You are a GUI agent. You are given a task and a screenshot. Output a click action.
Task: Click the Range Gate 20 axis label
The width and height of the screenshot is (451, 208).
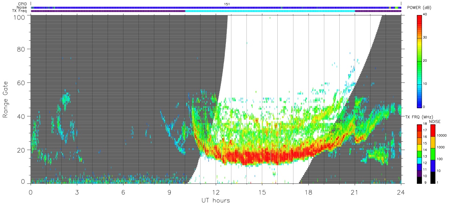point(21,150)
